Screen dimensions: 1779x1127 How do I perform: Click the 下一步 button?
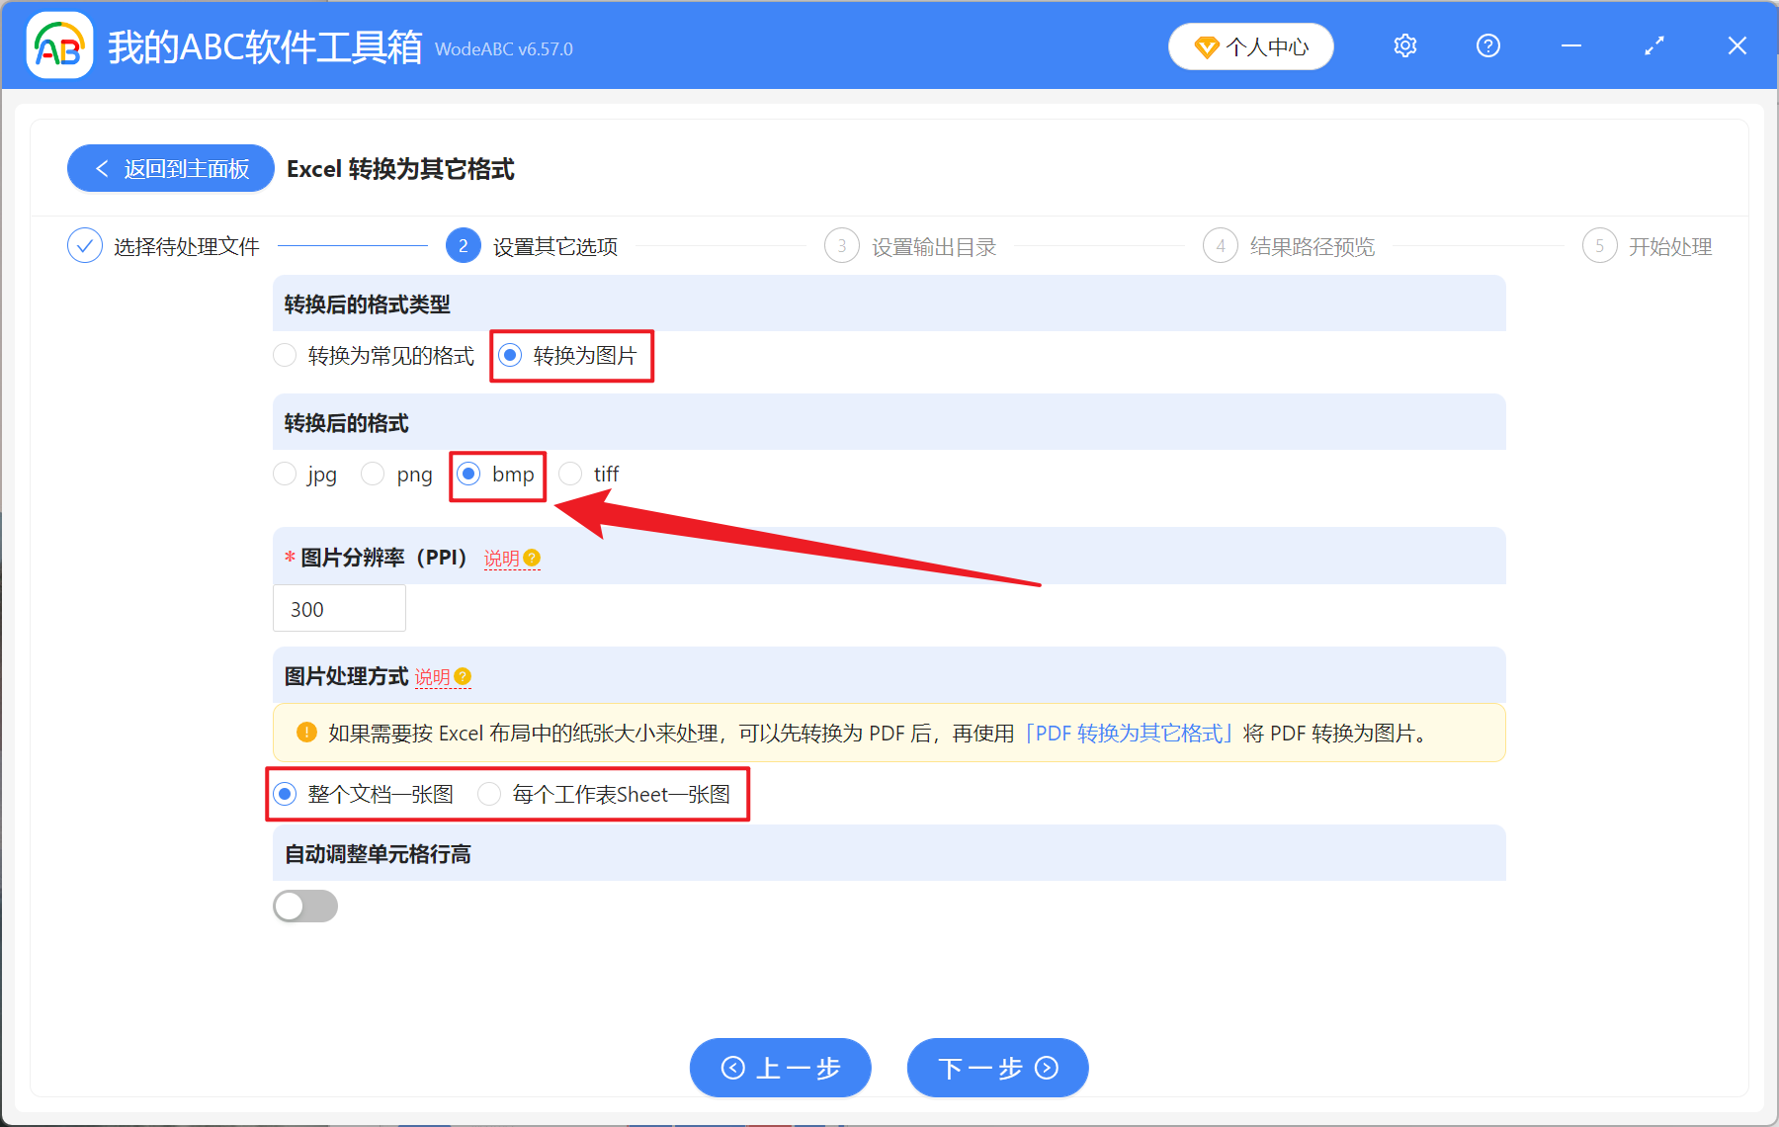[997, 1068]
